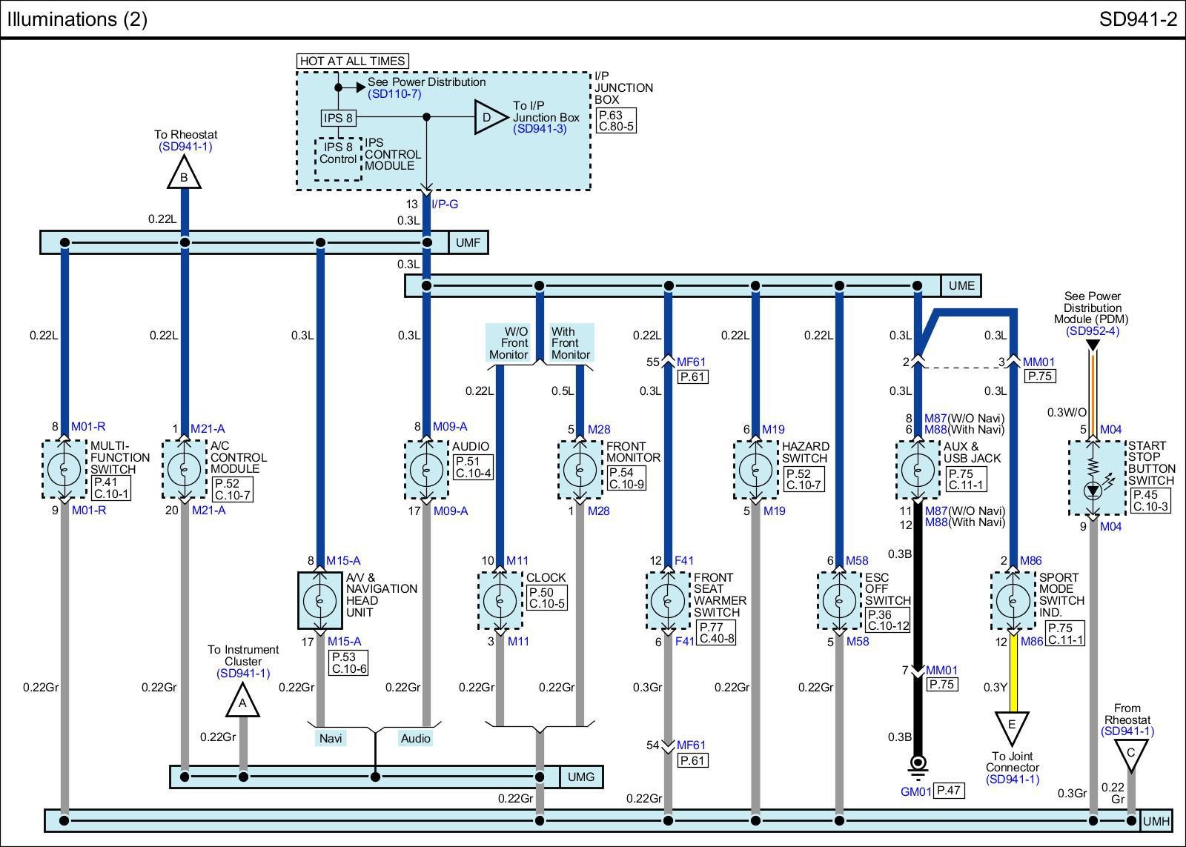Click the GM01 ground symbol
The image size is (1186, 847).
click(x=918, y=763)
